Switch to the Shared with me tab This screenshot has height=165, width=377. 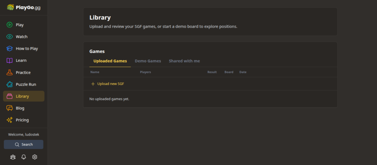(x=184, y=61)
